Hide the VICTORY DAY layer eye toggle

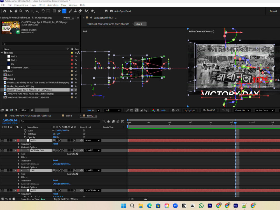[x=3, y=151]
